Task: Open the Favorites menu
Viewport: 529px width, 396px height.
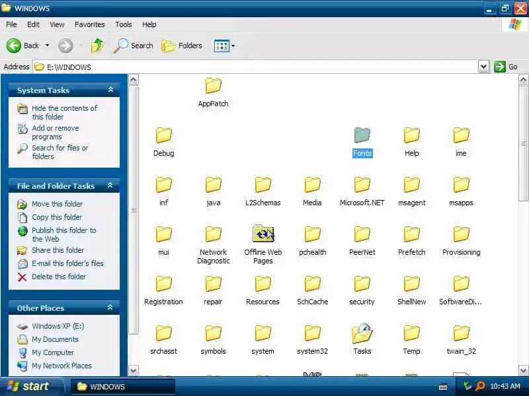Action: point(90,24)
